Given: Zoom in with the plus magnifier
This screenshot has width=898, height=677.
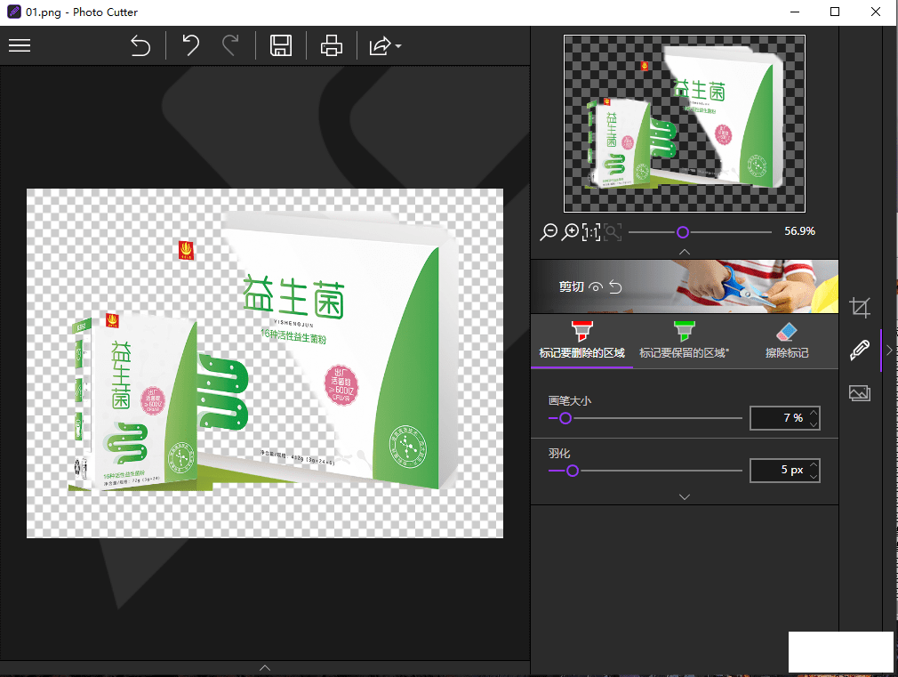Looking at the screenshot, I should click(x=570, y=231).
